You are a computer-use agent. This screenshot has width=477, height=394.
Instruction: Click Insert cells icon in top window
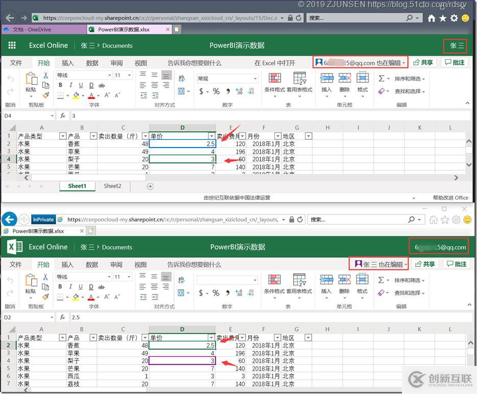pos(327,78)
